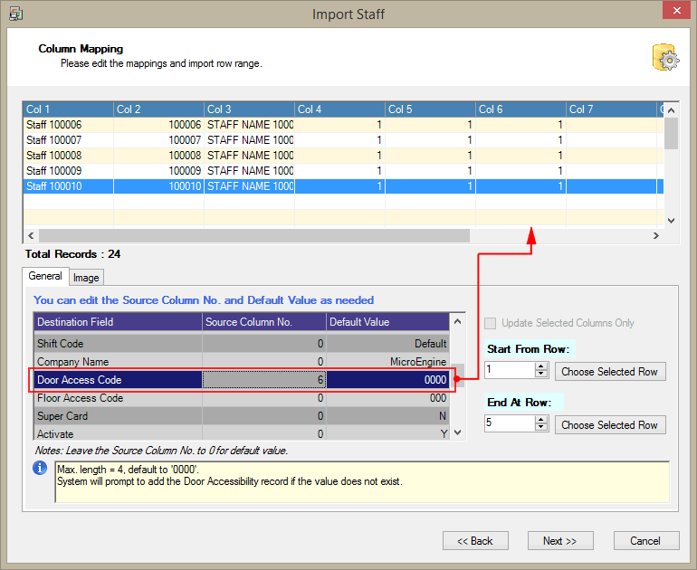Click the application icon in title bar
The width and height of the screenshot is (697, 570).
click(15, 14)
